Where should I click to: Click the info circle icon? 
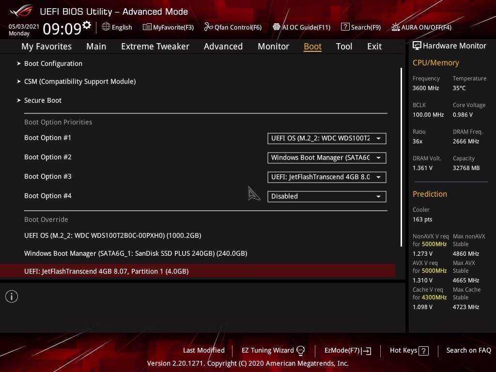[x=12, y=296]
